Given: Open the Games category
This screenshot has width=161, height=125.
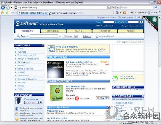Looking at the screenshot, I should 21,65.
